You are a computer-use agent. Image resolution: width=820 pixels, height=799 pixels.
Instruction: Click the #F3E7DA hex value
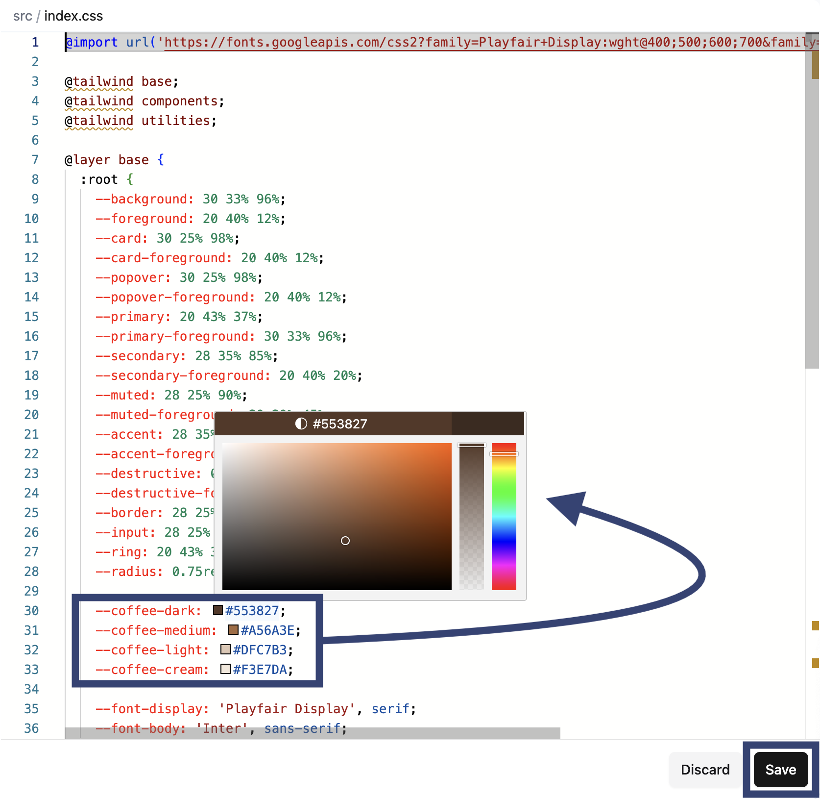260,670
